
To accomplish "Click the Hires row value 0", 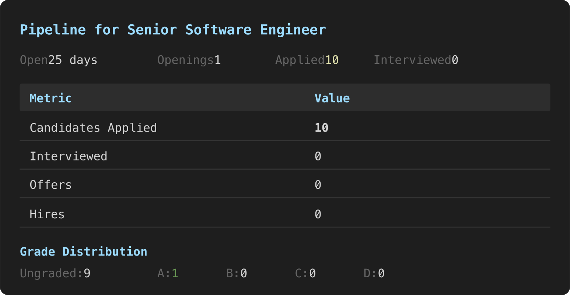I will 318,214.
